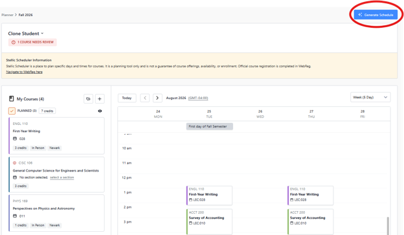Toggle planned courses visibility eye icon

tap(100, 111)
